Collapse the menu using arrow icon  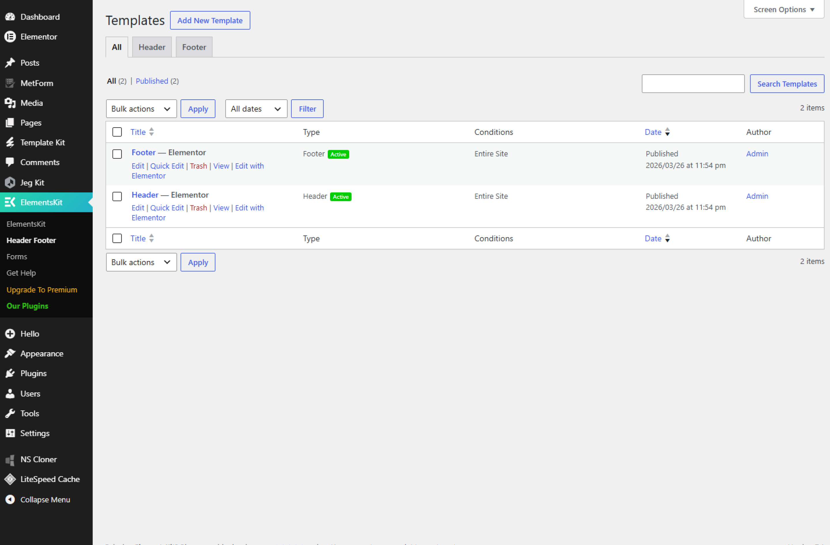point(10,499)
